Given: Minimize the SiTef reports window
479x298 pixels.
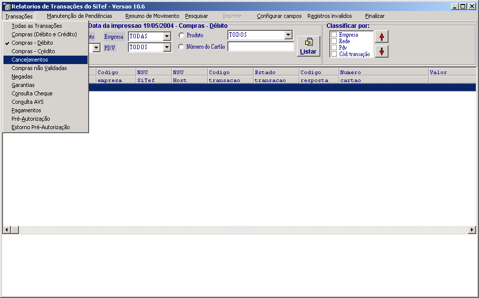Looking at the screenshot, I should [455, 6].
